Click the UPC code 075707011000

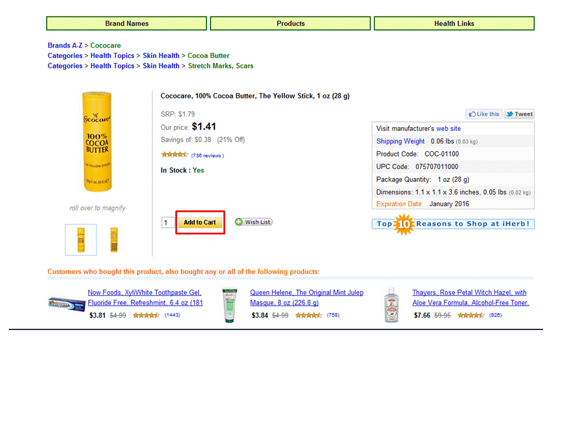pos(436,167)
